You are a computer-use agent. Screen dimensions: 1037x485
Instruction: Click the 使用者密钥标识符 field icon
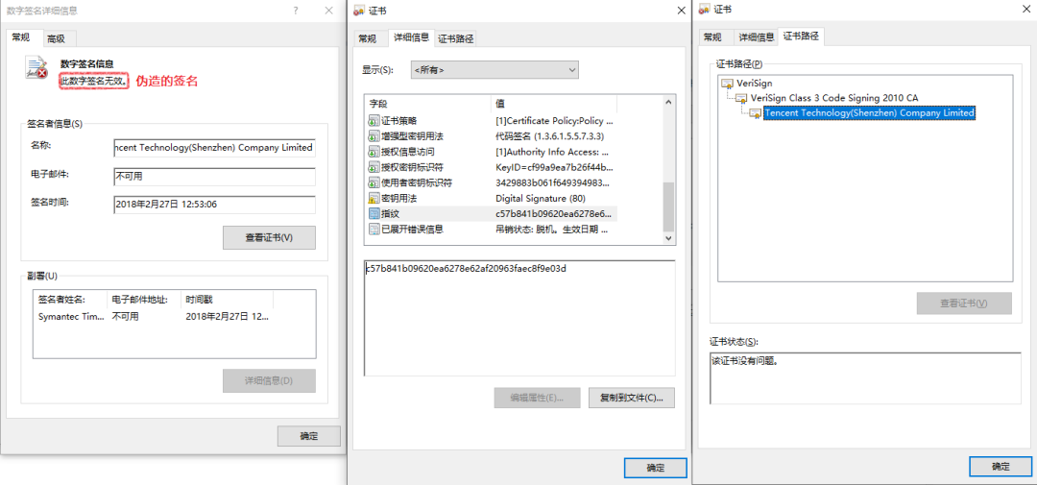click(374, 182)
